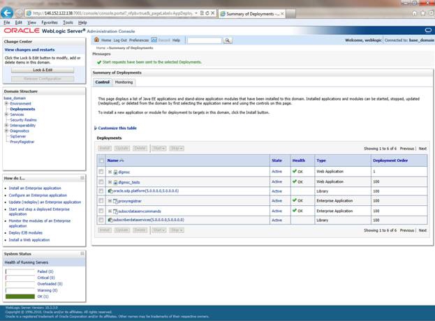Expand the Environment tree node

point(6,103)
